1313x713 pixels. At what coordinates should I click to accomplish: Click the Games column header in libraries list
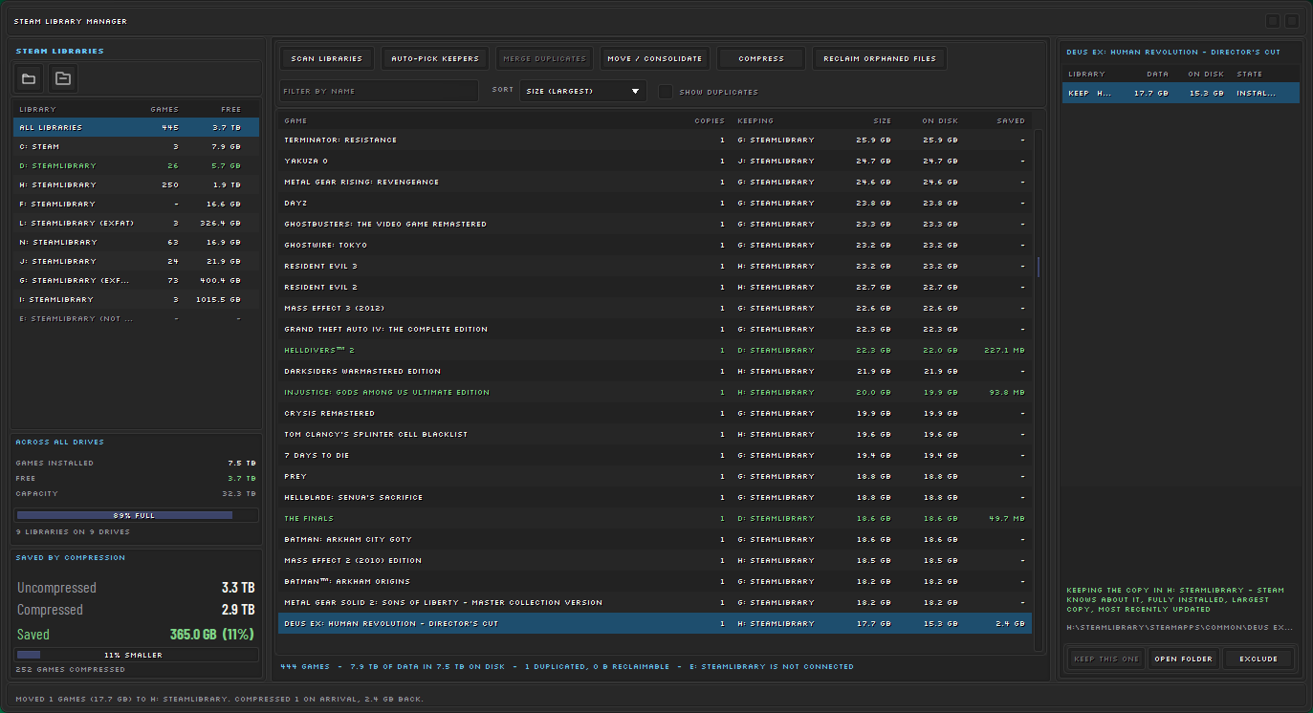coord(164,109)
